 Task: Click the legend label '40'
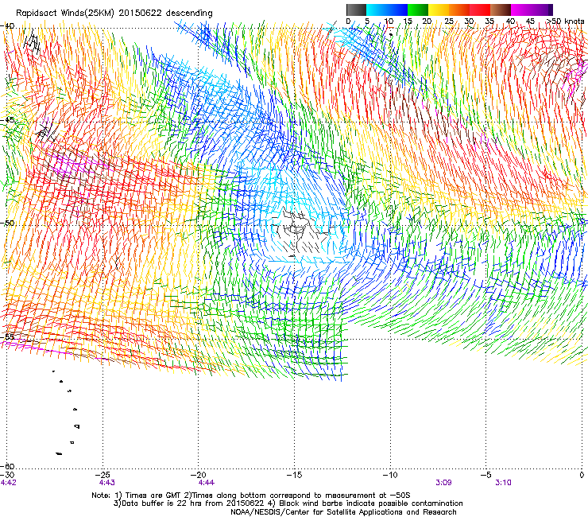[x=510, y=21]
